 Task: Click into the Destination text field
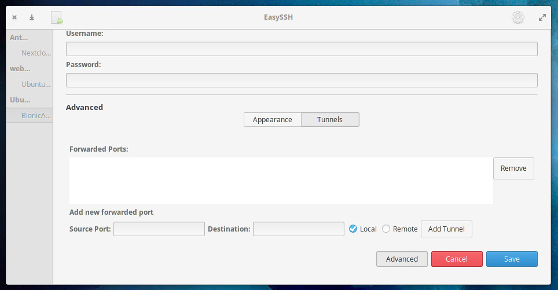(x=299, y=229)
